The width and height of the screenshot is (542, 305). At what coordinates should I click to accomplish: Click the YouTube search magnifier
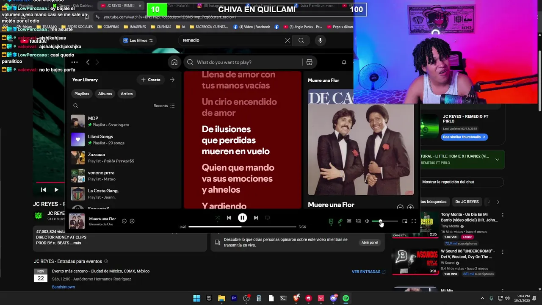tap(301, 40)
